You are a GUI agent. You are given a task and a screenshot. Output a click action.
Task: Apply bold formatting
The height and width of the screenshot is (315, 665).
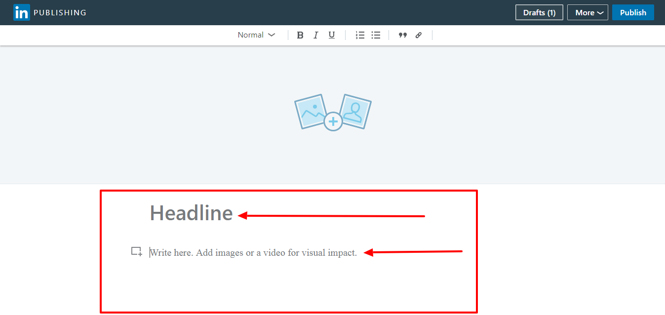point(300,35)
